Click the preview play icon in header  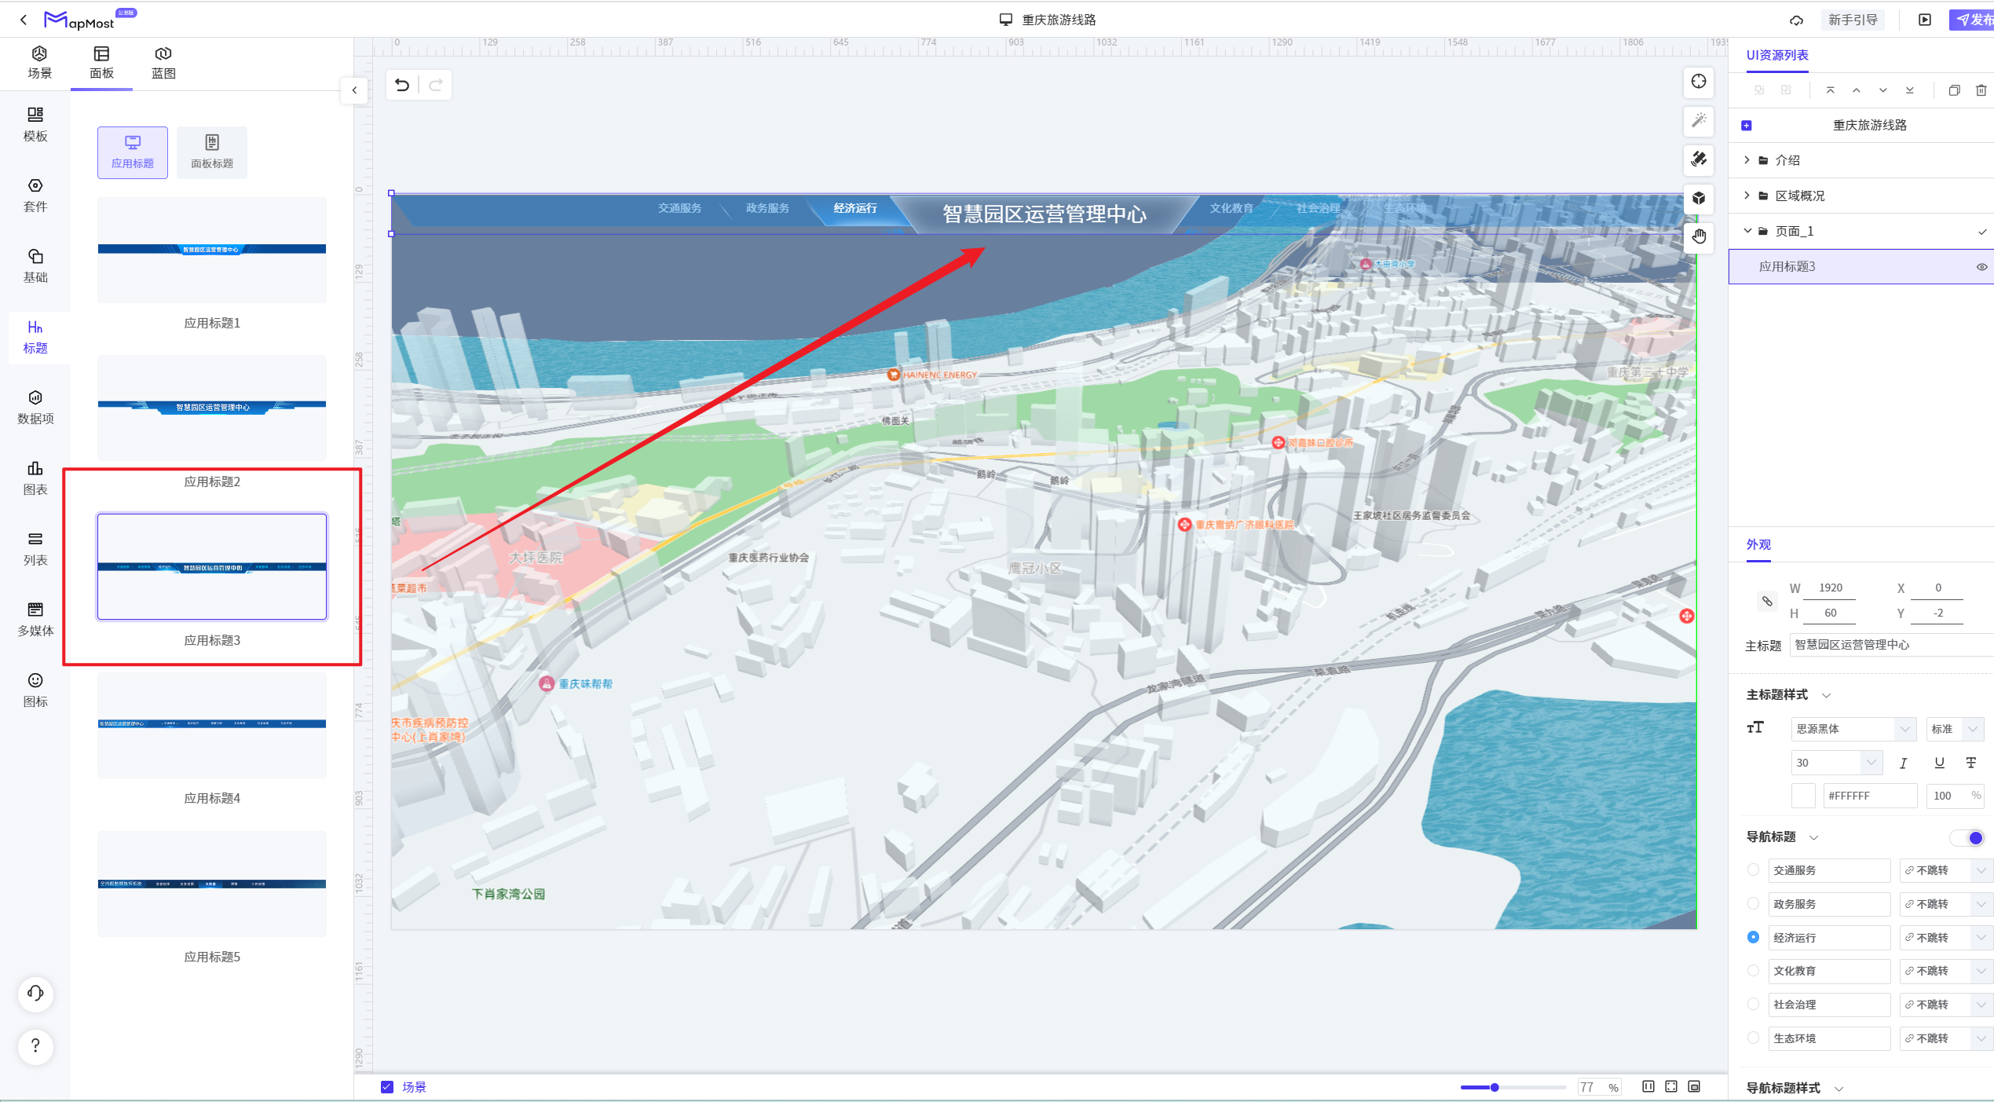(x=1925, y=20)
